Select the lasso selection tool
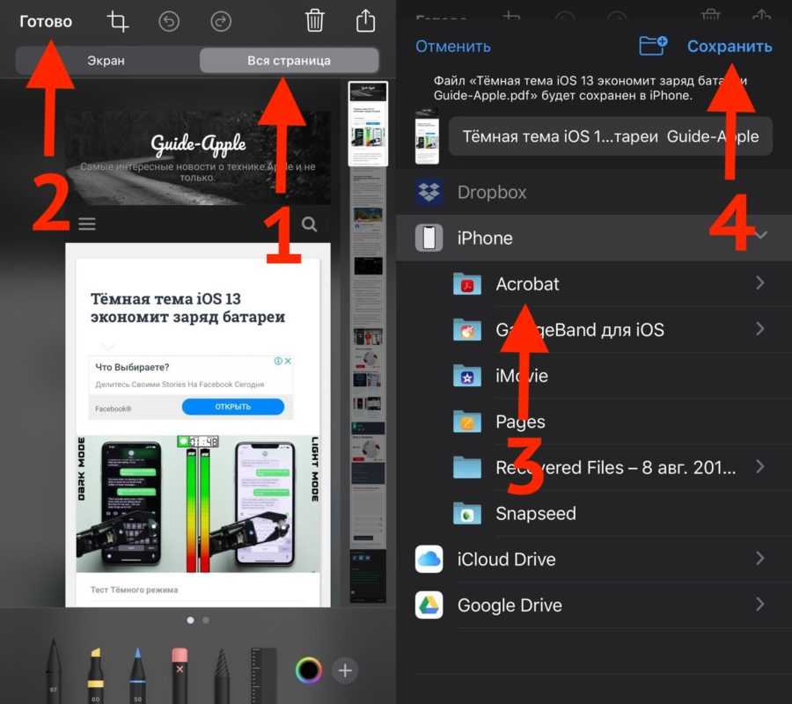Screen dimensions: 792x704 (x=221, y=676)
